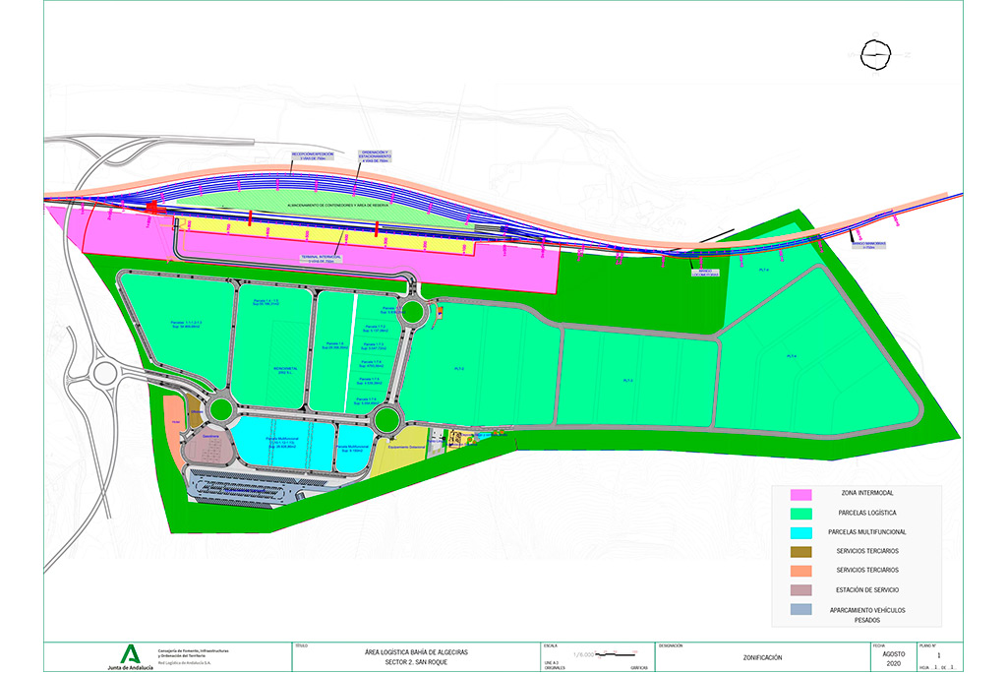
Task: Select the Zonificación designation text
Action: tap(759, 655)
